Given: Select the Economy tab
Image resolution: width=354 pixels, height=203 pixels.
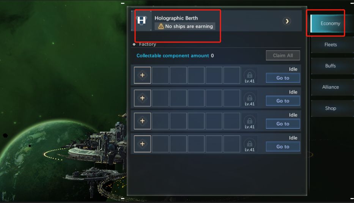Looking at the screenshot, I should coord(330,24).
